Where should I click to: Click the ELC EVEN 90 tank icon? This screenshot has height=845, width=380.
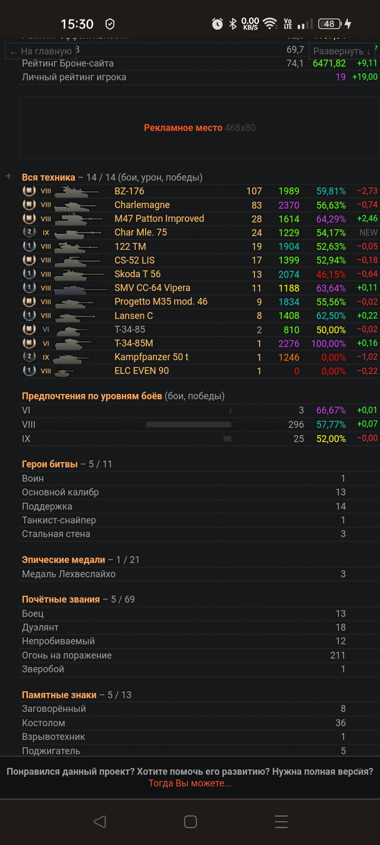pos(63,372)
